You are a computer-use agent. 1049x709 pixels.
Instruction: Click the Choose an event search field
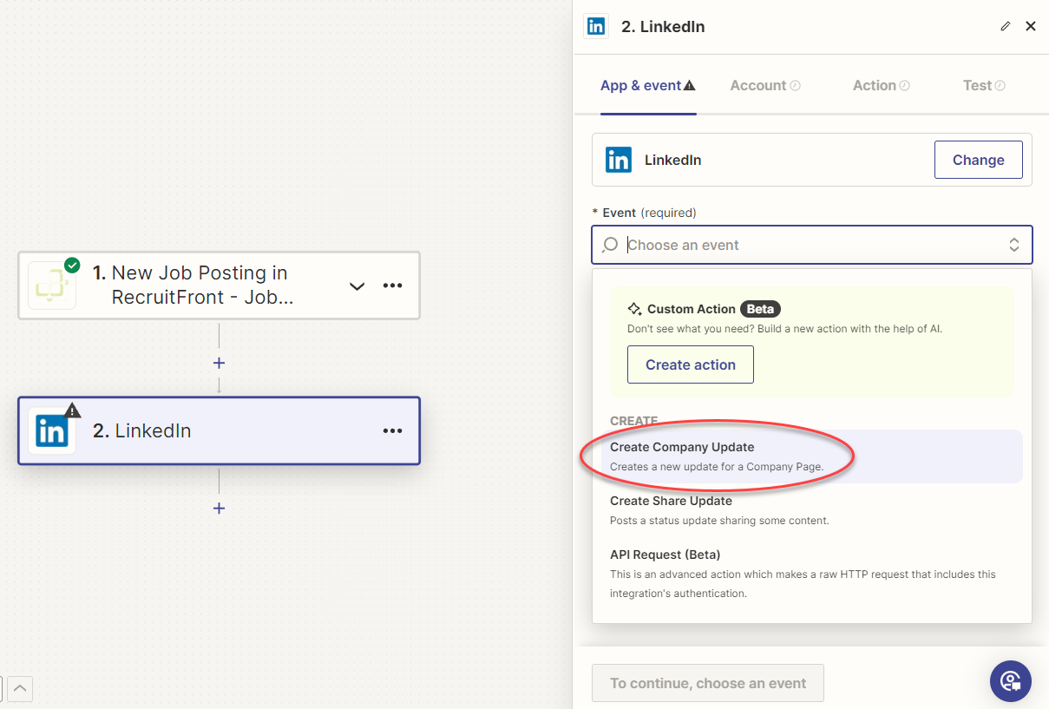click(812, 245)
